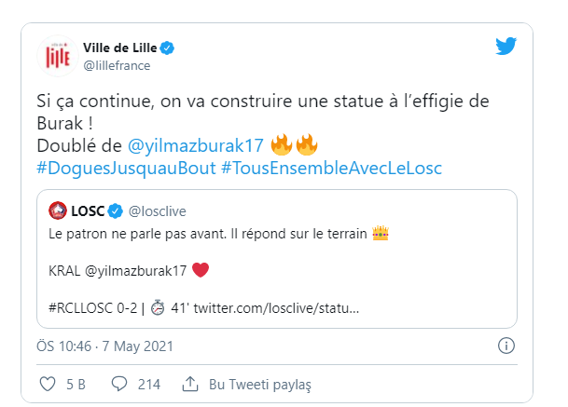Click the verified badge next to Ville de Lille
The height and width of the screenshot is (407, 568).
[x=167, y=47]
